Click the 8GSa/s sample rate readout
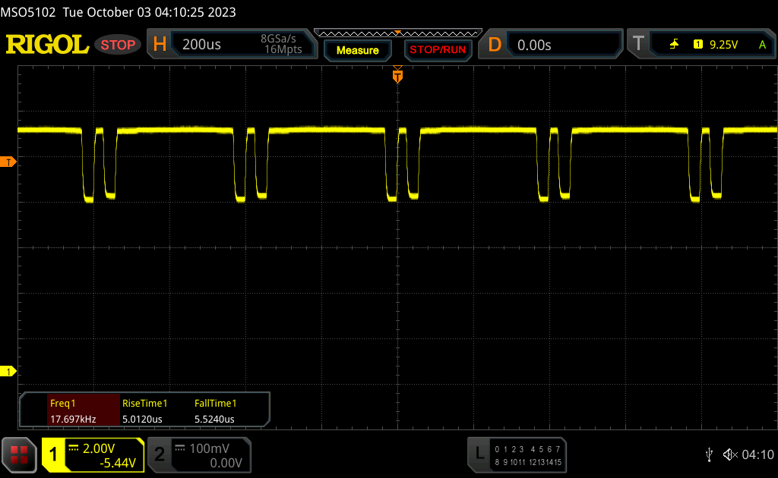The height and width of the screenshot is (478, 778). 278,39
